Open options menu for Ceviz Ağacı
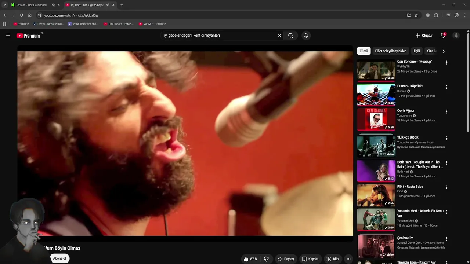 [447, 111]
